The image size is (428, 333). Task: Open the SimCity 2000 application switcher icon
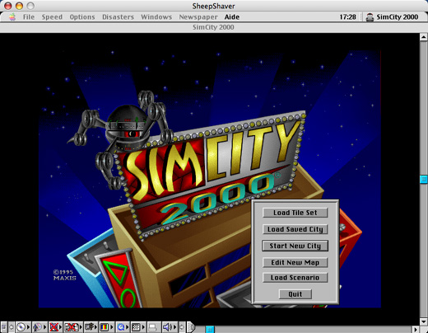[370, 17]
